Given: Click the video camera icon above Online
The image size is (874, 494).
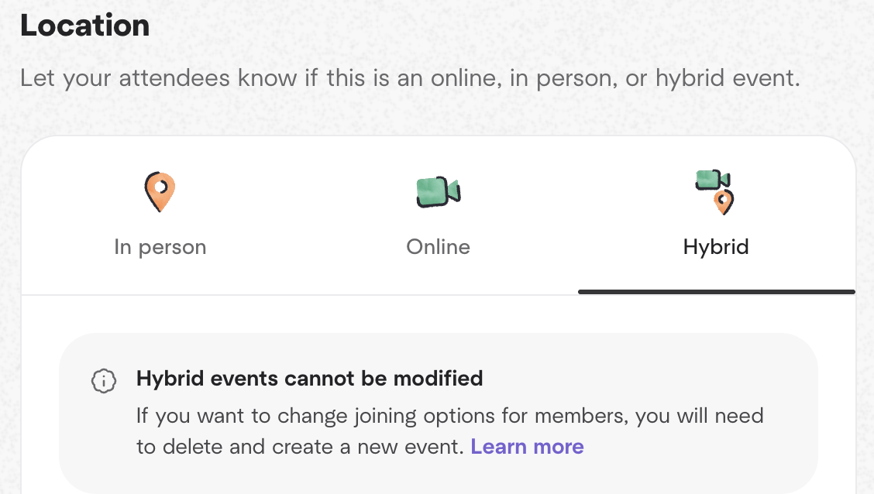Looking at the screenshot, I should pos(438,191).
